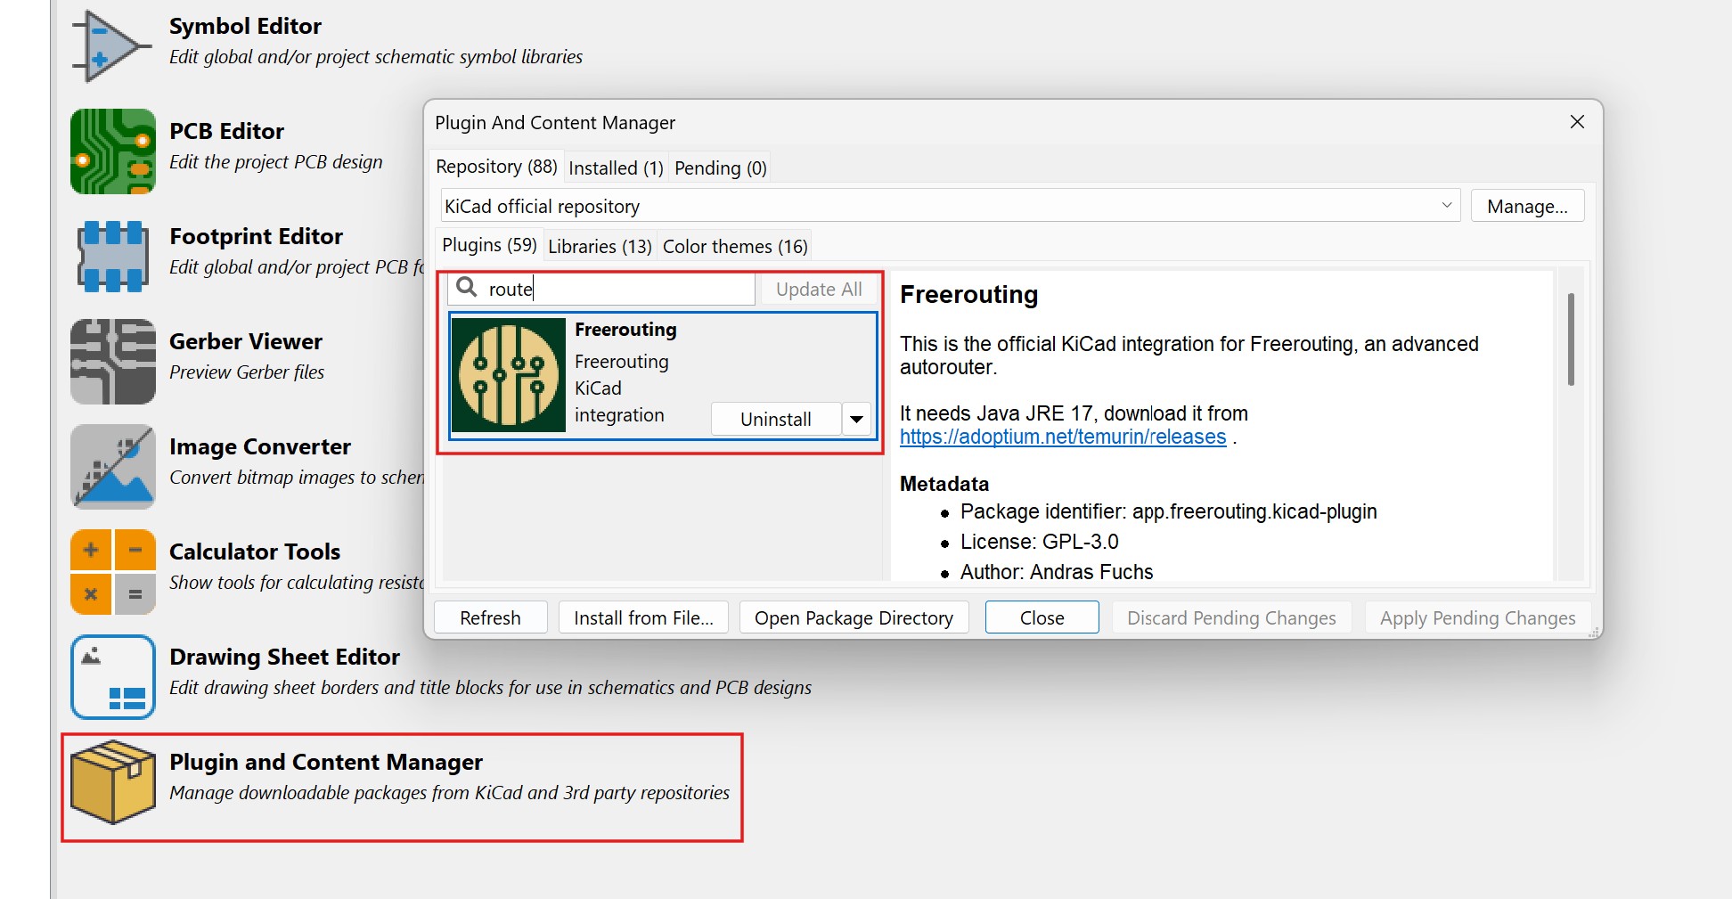
Task: Click the Update All button
Action: (819, 289)
